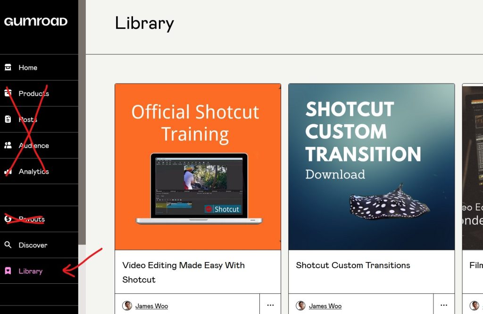Click the Gumroad logo
The width and height of the screenshot is (483, 314).
tap(36, 22)
